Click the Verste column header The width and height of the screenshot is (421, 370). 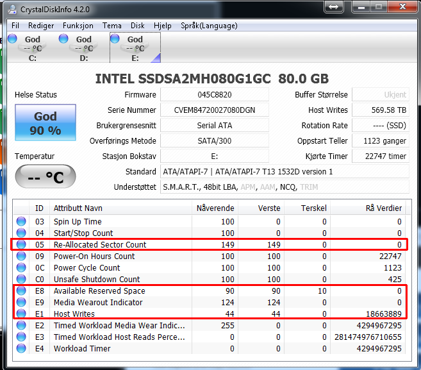pos(261,208)
